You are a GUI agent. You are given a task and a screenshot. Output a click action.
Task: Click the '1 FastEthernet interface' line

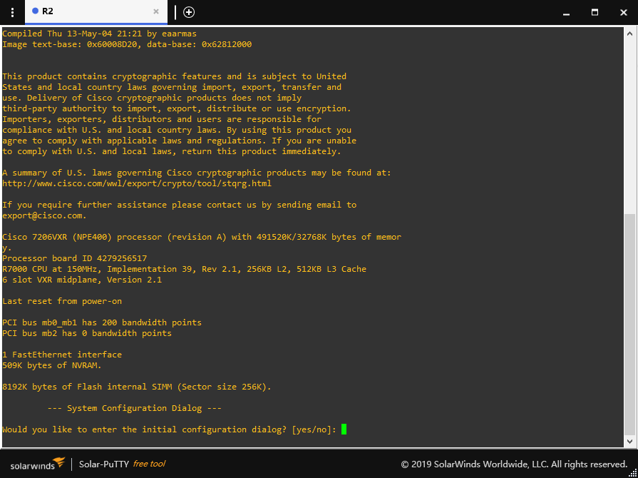[x=62, y=355]
